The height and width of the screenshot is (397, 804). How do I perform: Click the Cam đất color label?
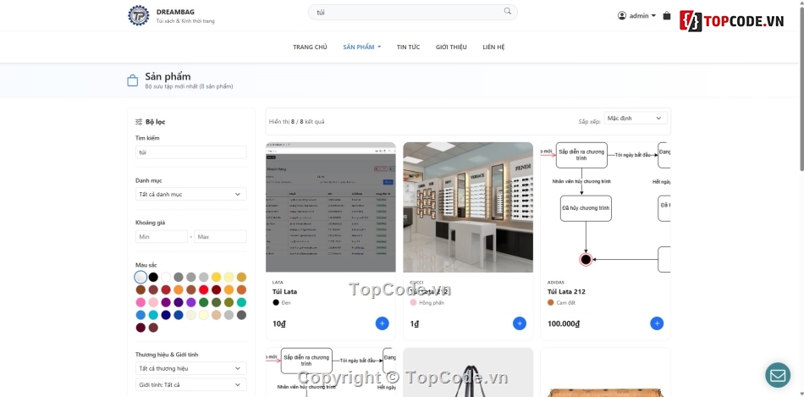click(566, 303)
